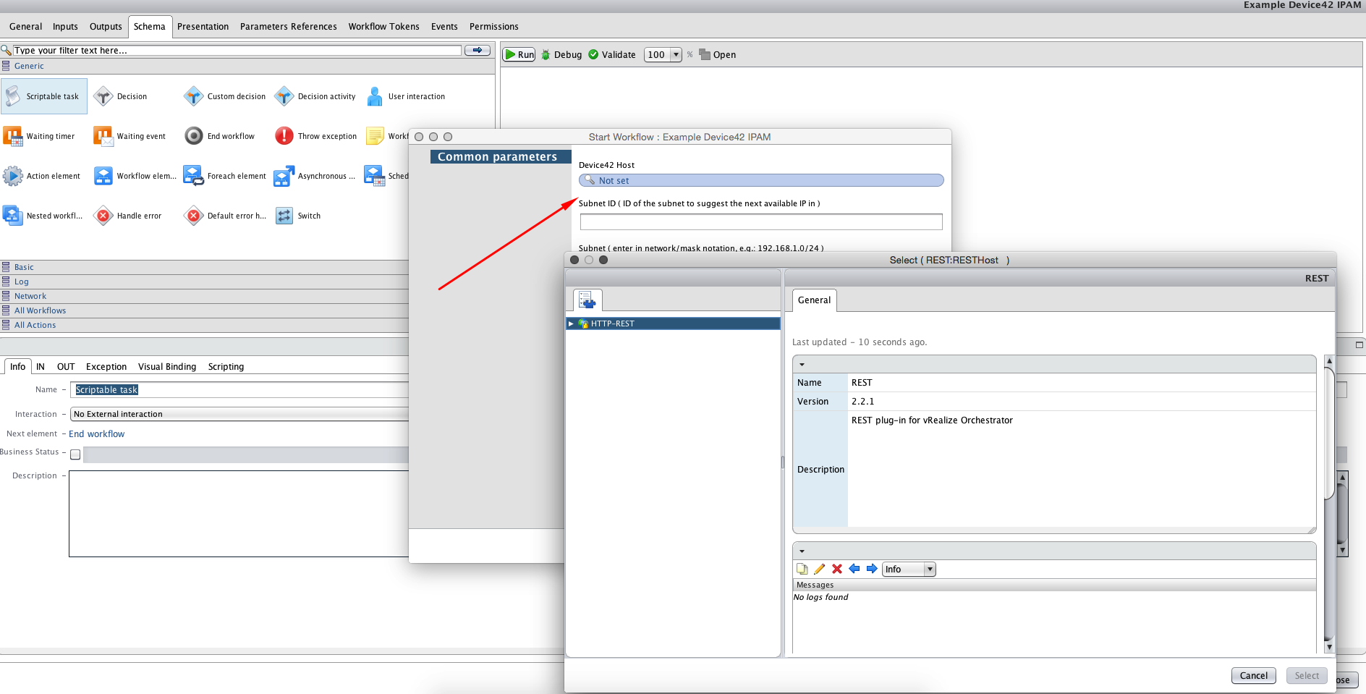Switch to the Inputs tab

tap(65, 26)
